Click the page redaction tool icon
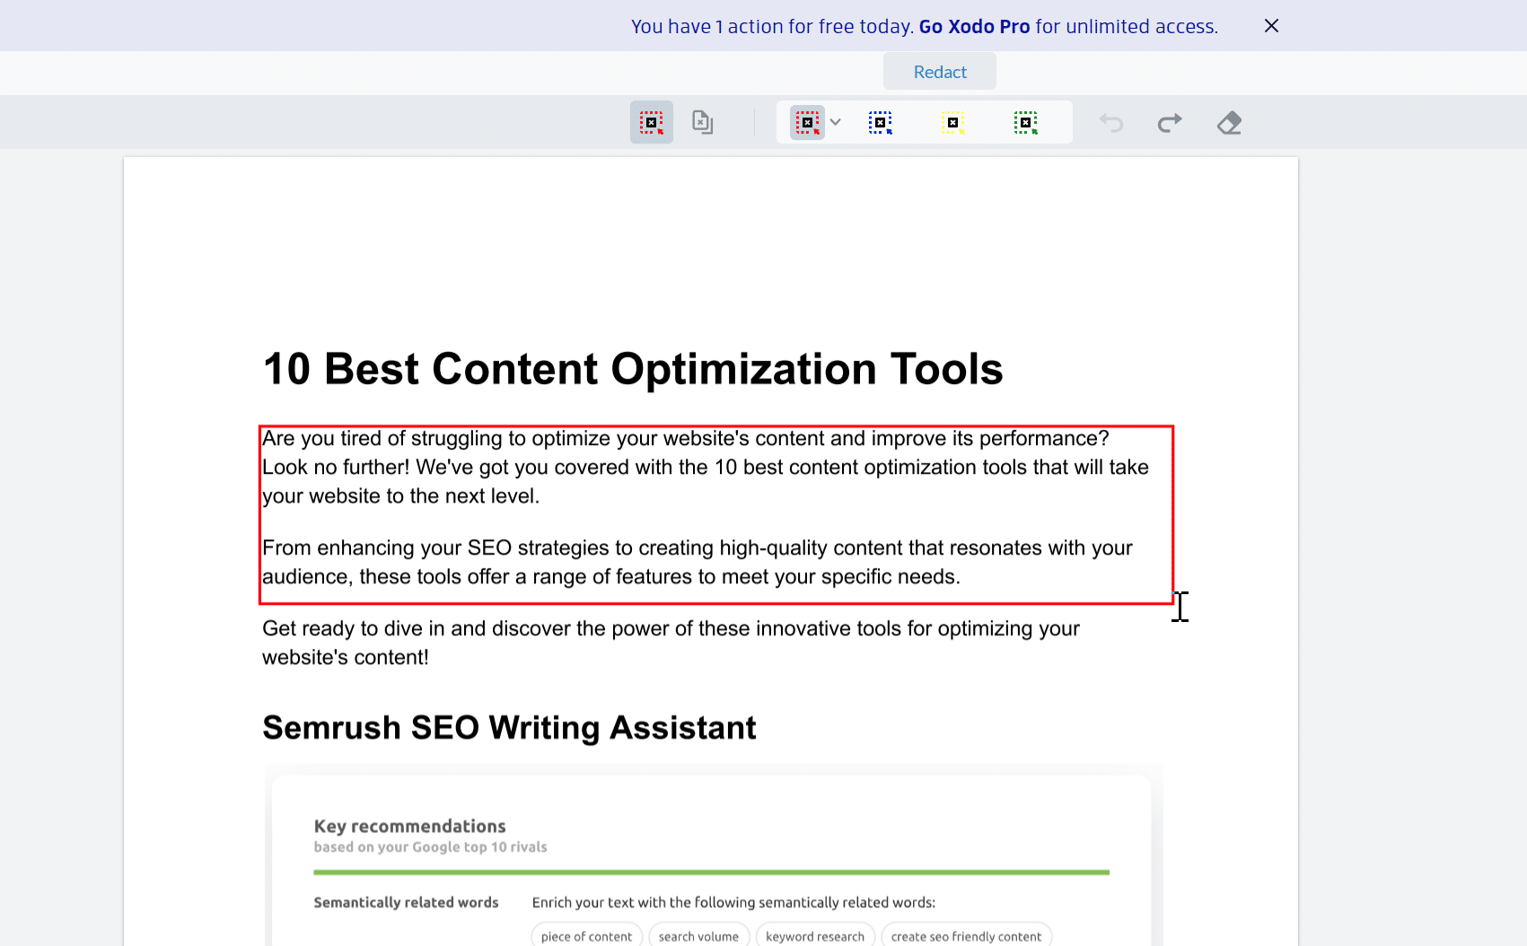 [x=702, y=122]
